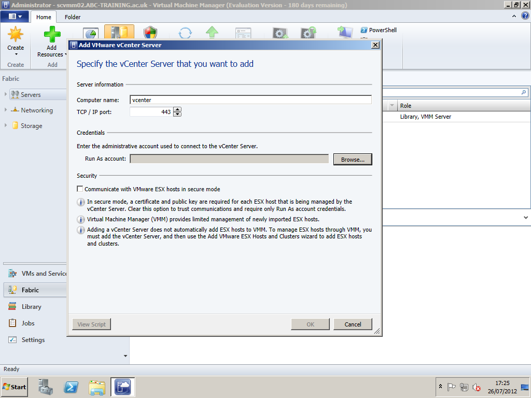The height and width of the screenshot is (398, 531).
Task: Click the OK button in the dialog
Action: pyautogui.click(x=310, y=324)
